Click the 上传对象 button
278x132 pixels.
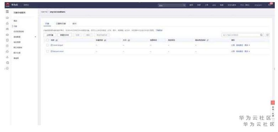pyautogui.click(x=50, y=35)
